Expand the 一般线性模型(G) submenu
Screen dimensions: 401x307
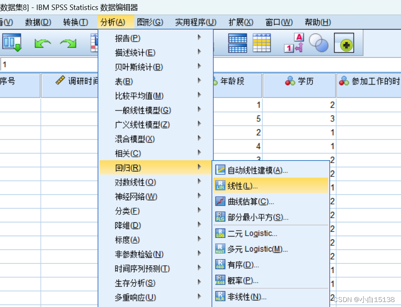click(156, 110)
